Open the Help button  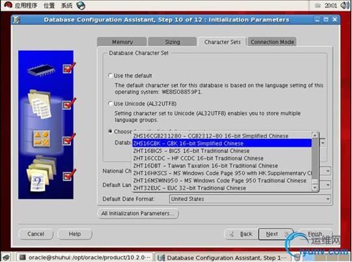75,234
